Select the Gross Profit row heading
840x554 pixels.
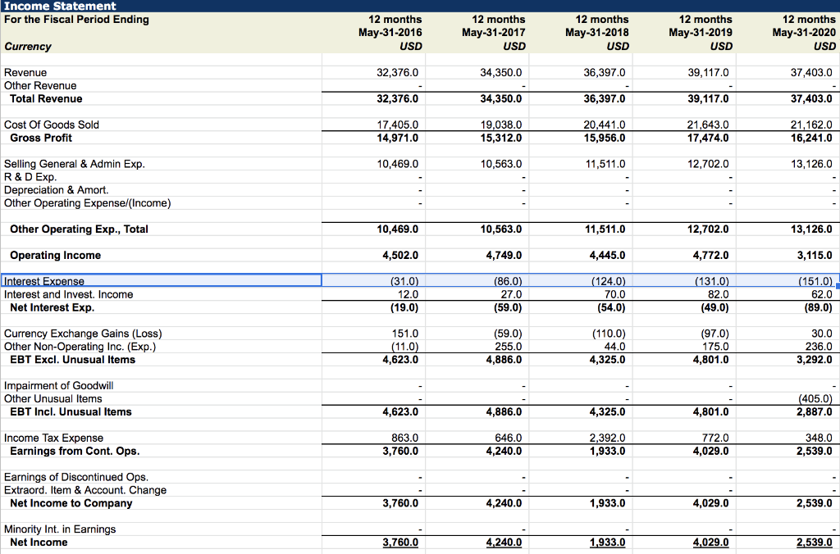[39, 138]
